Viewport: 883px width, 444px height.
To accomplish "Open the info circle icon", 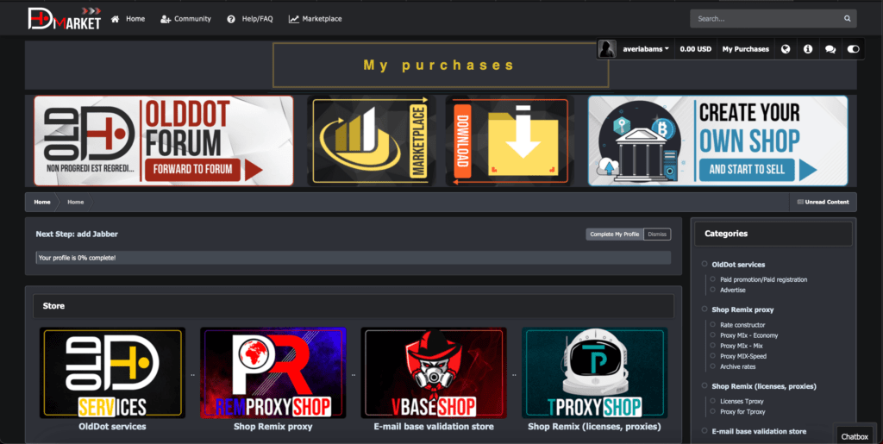I will [x=808, y=49].
